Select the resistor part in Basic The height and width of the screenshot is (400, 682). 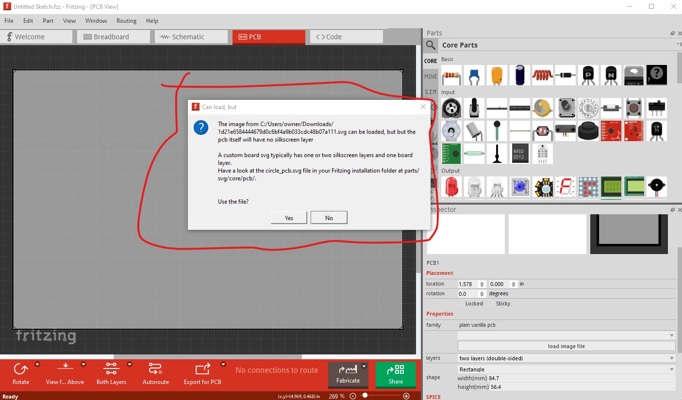click(x=451, y=75)
